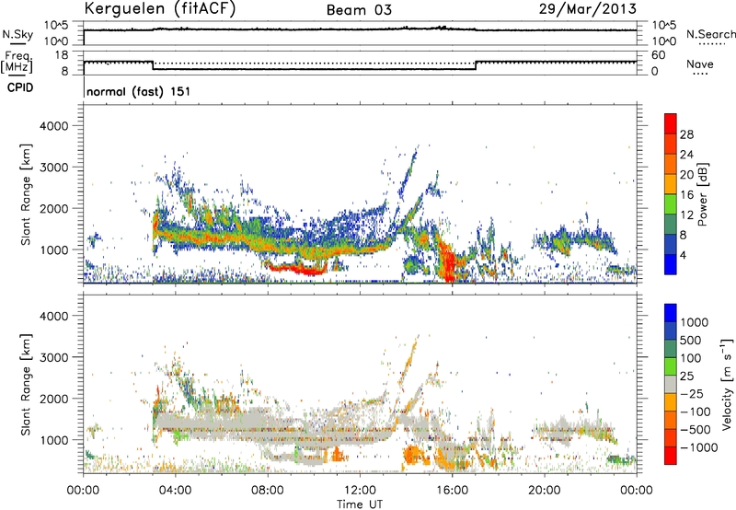
Task: Click the '16' Power colorbar value
Action: click(686, 195)
